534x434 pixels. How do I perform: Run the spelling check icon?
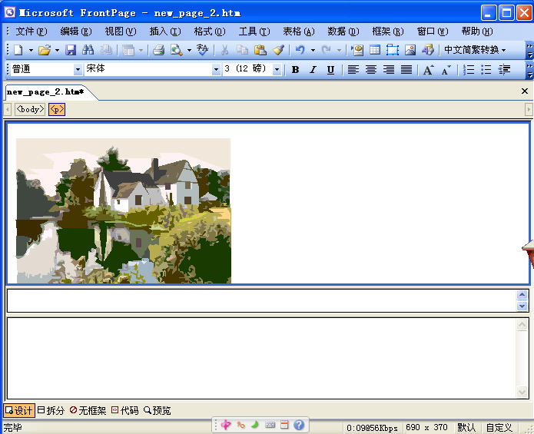tap(202, 50)
